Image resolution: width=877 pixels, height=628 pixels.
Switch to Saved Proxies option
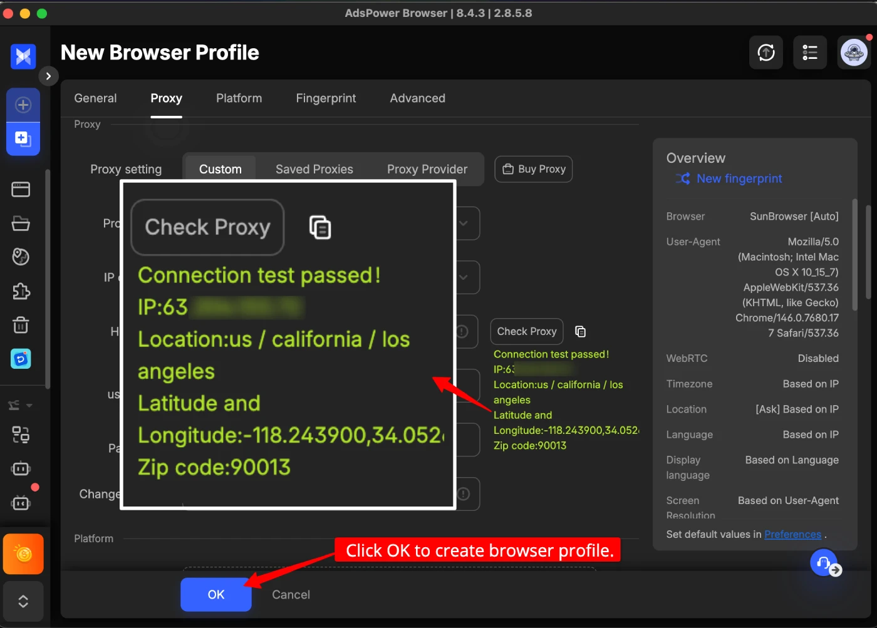pyautogui.click(x=314, y=169)
